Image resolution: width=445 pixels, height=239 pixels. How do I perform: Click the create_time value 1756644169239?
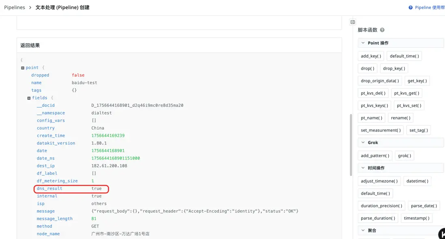coord(108,135)
